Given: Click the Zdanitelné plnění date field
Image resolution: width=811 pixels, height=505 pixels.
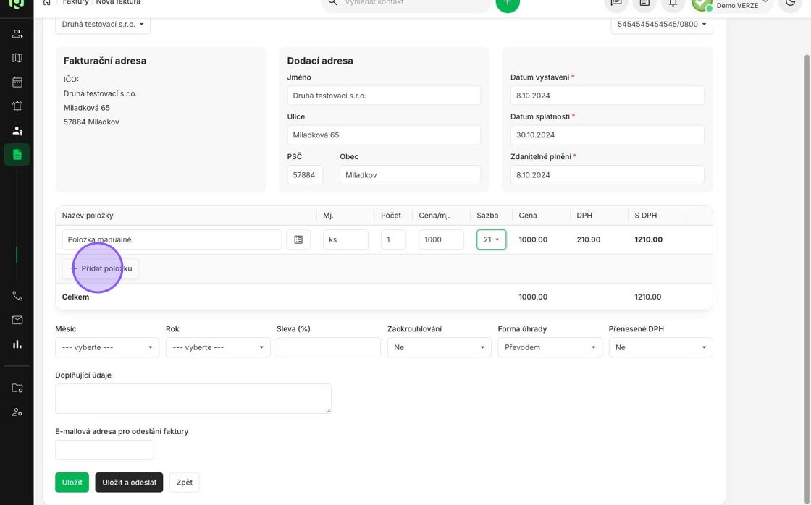Looking at the screenshot, I should [x=608, y=174].
